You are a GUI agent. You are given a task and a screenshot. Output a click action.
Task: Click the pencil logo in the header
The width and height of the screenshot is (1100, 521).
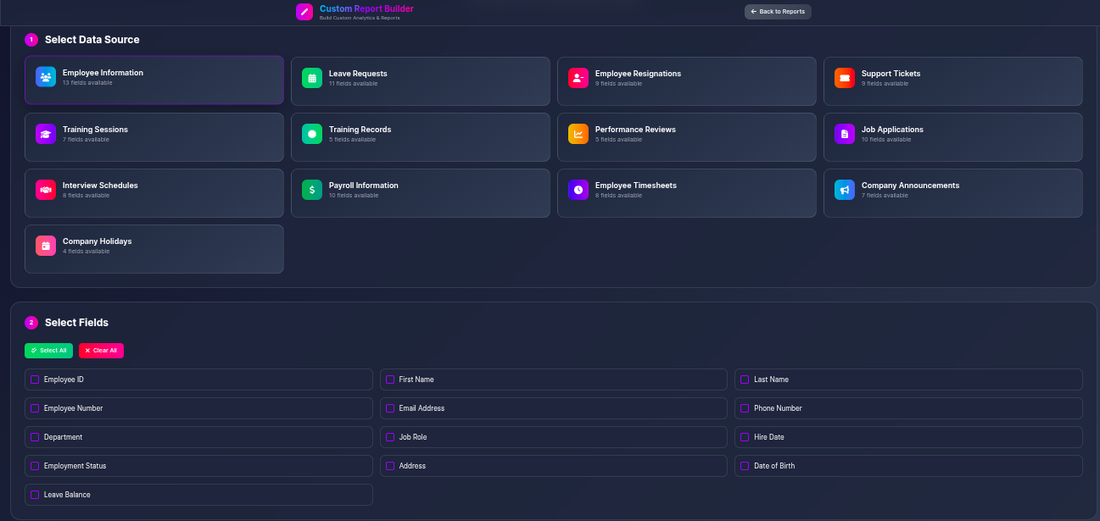pos(304,12)
